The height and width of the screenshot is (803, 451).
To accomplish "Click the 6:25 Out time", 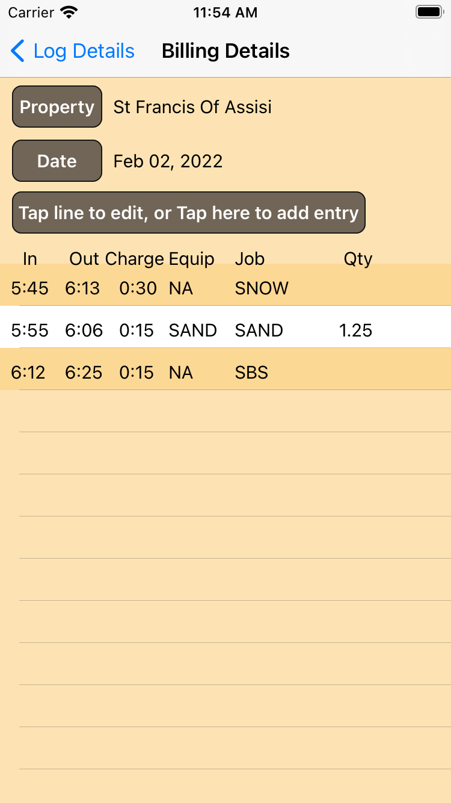I will pos(84,373).
